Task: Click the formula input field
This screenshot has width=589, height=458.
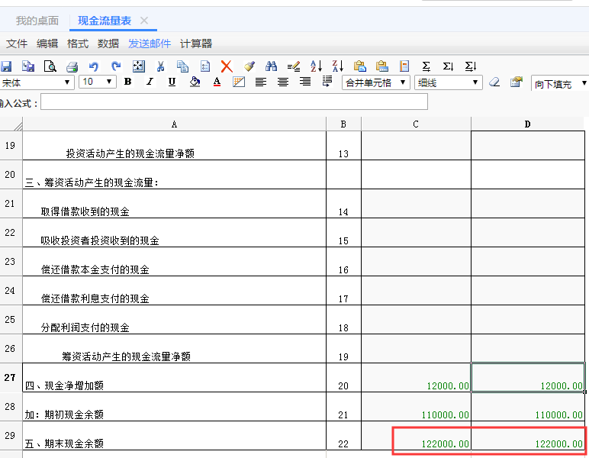Action: pyautogui.click(x=233, y=102)
